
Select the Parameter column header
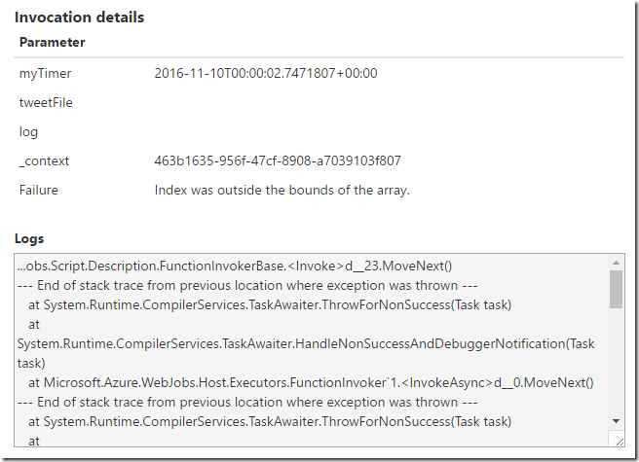(52, 43)
